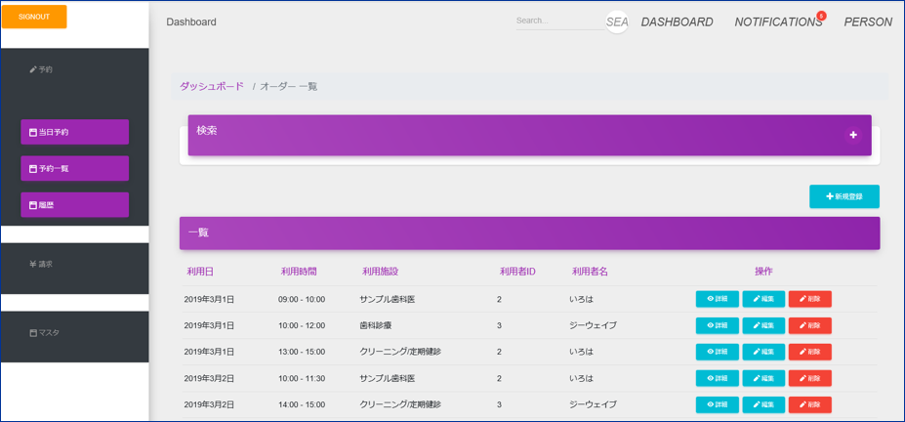The width and height of the screenshot is (905, 422).
Task: Open PERSON menu in the top navigation
Action: pyautogui.click(x=868, y=22)
